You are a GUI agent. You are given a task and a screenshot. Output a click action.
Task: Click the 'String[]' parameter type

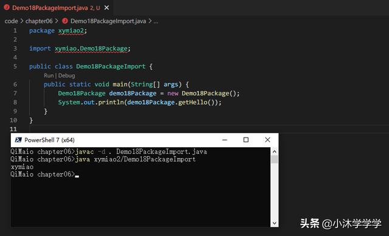coord(145,85)
